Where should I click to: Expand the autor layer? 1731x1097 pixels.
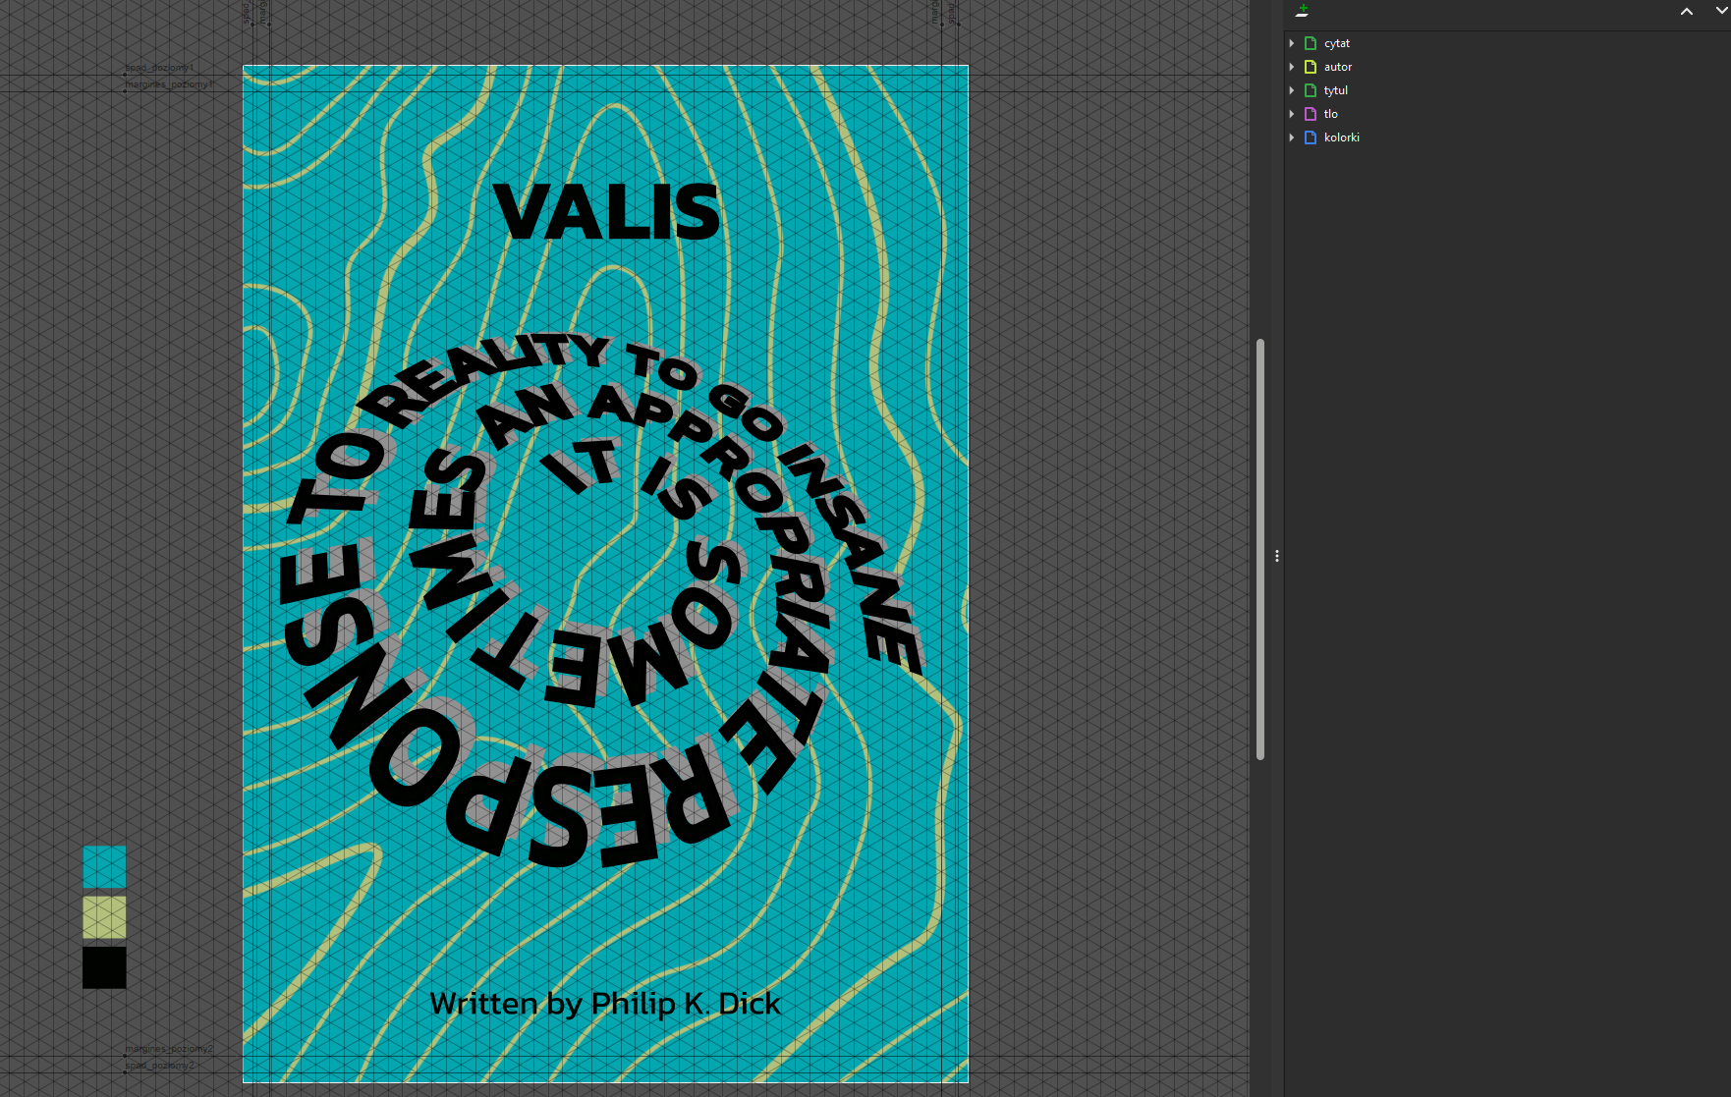[1292, 67]
